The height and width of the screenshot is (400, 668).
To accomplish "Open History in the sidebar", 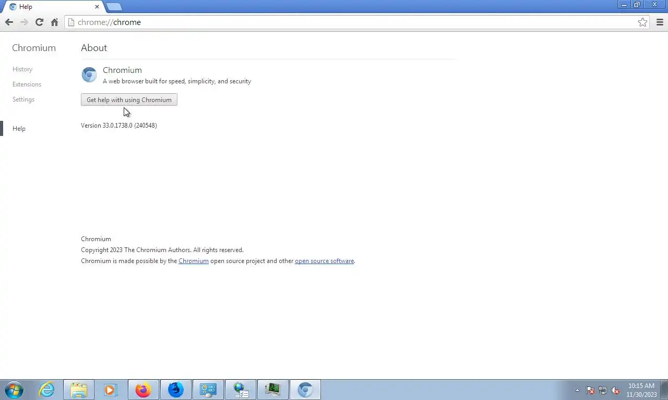I will click(x=22, y=69).
